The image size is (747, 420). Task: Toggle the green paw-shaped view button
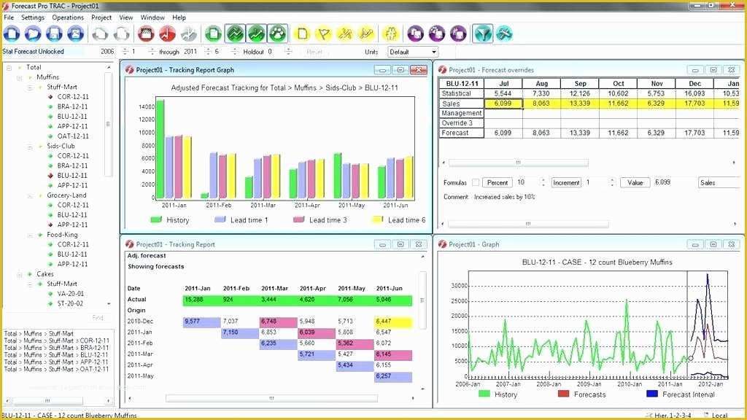277,34
